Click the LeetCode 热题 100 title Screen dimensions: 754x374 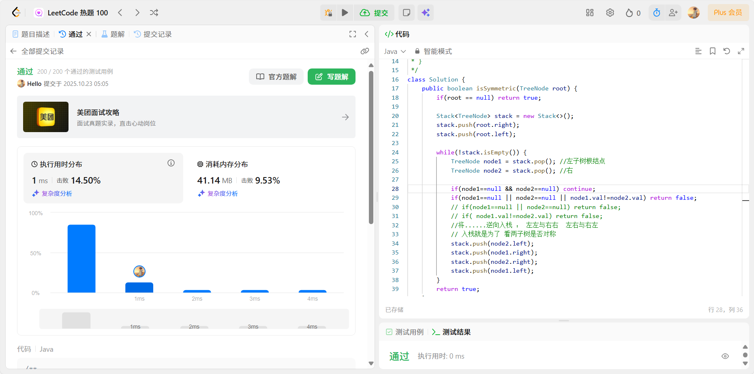pos(78,13)
